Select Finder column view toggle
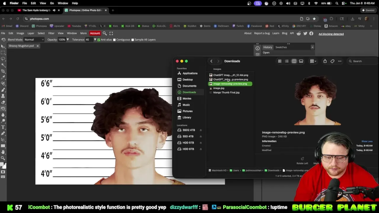Viewport: 379px width, 213px height. point(294,61)
